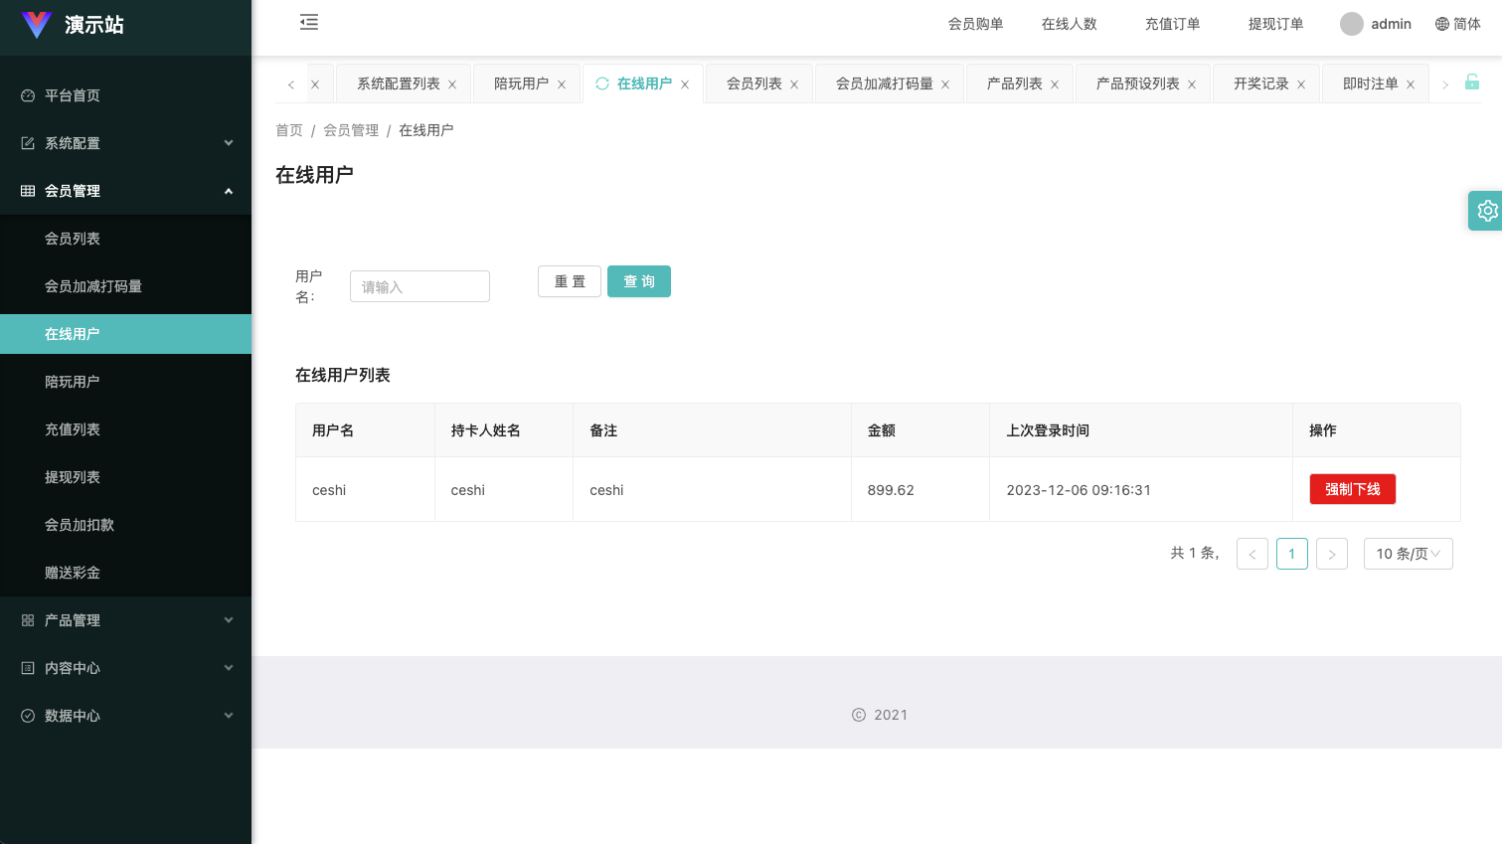Viewport: 1502px width, 844px height.
Task: Click the lock icon beside the tabs
Action: coord(1471,83)
